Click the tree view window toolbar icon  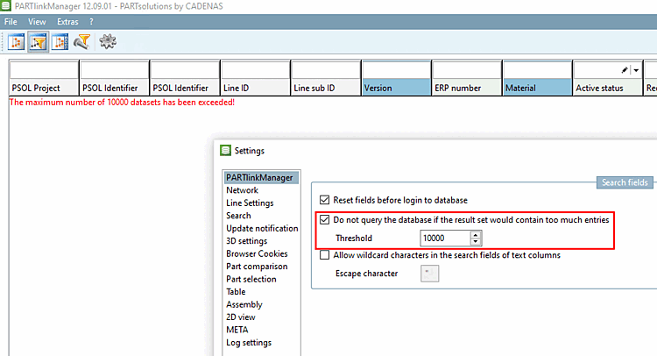(x=16, y=42)
